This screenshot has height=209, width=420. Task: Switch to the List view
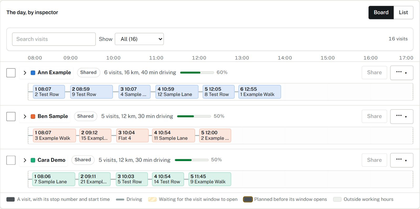click(x=403, y=13)
